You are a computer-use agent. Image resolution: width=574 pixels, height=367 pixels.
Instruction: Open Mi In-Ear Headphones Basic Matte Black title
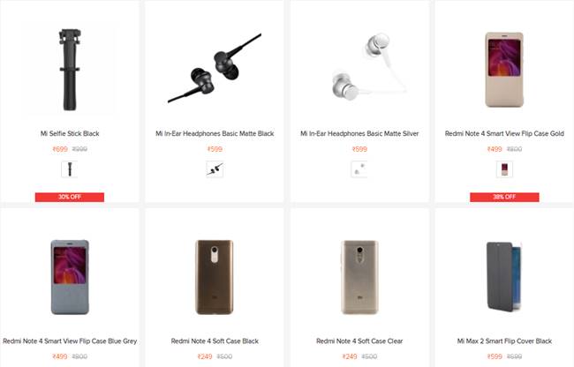tap(215, 134)
